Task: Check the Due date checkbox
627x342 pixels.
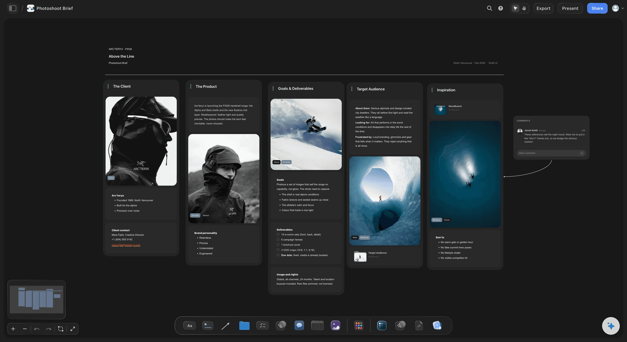Action: click(278, 255)
